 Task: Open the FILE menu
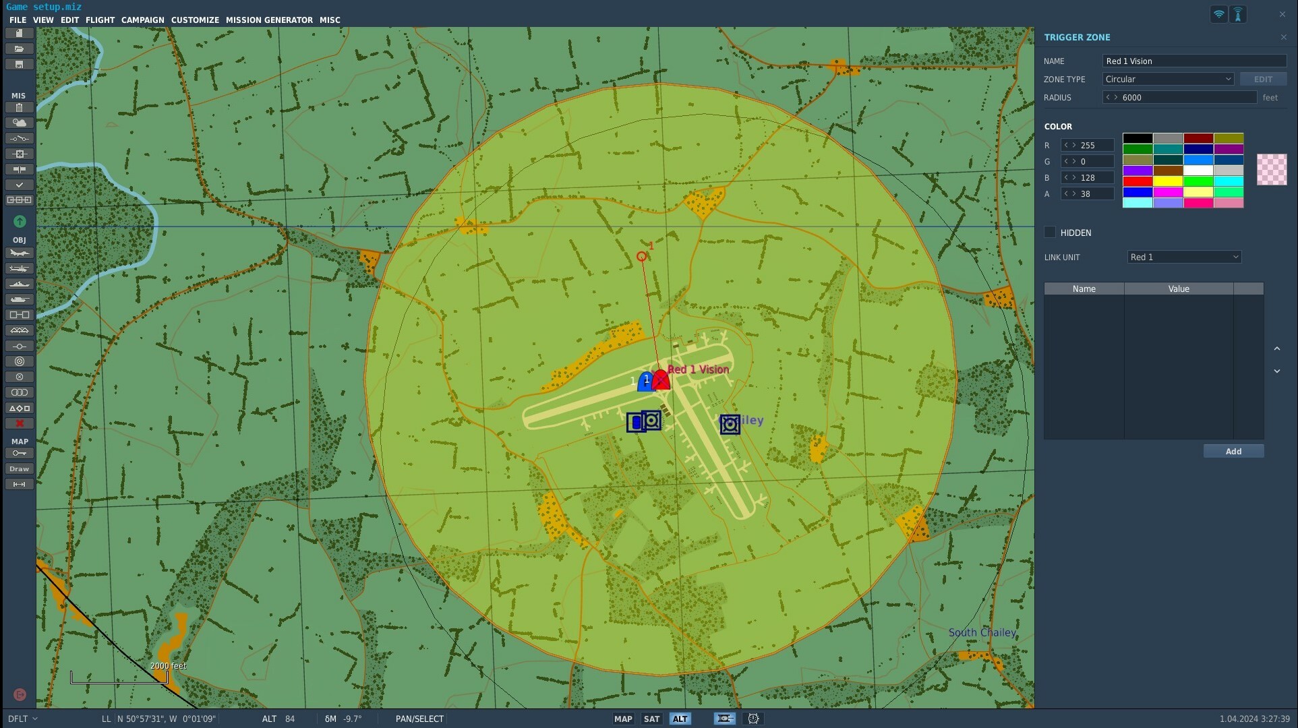[18, 20]
